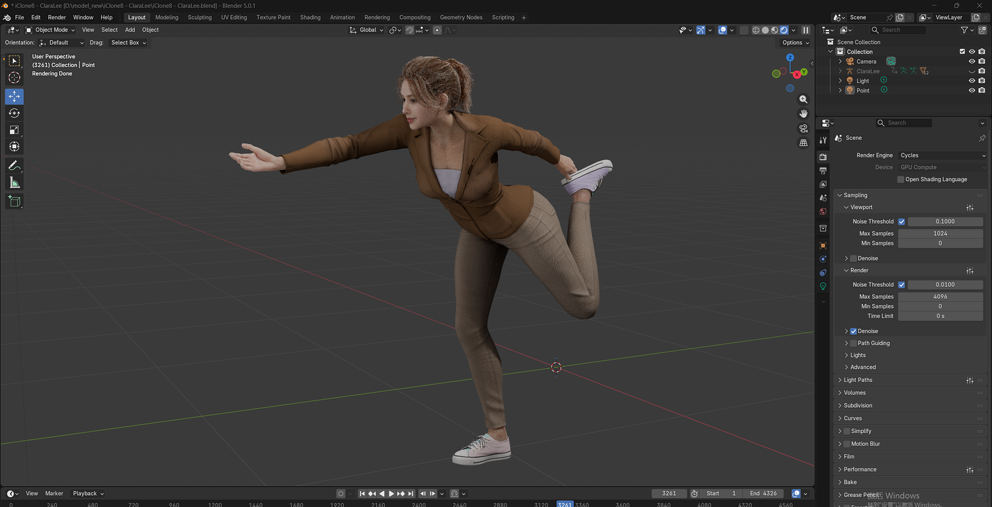Adjust the Render Time Limit field
Viewport: 992px width, 507px height.
[940, 316]
